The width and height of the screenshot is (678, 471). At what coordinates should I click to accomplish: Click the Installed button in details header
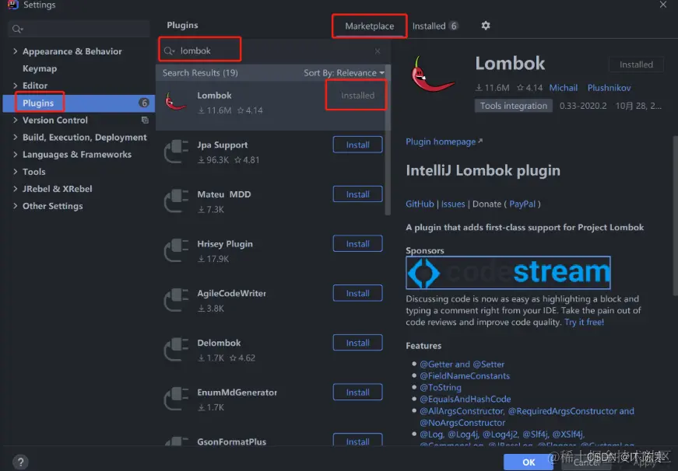click(636, 65)
